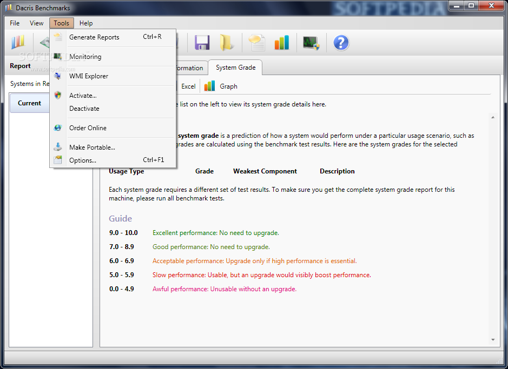The image size is (508, 369).
Task: Click the Options menu icon
Action: click(x=58, y=160)
